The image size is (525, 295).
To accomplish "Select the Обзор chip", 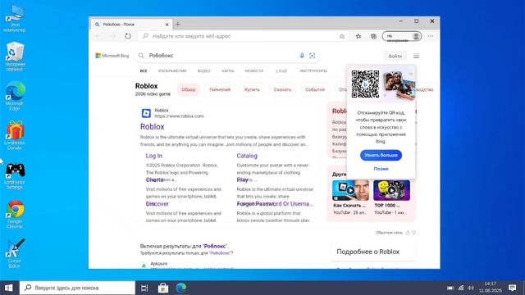I will 189,89.
